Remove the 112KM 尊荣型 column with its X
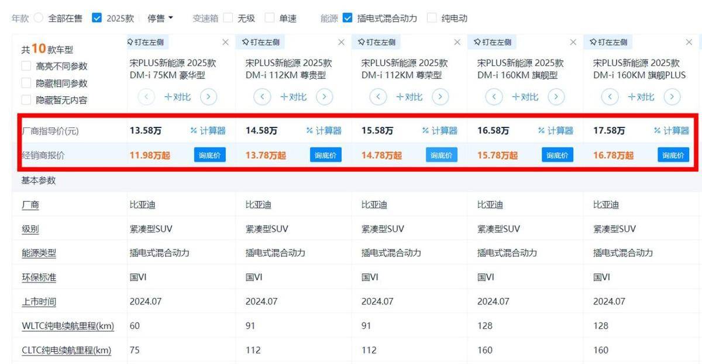The image size is (702, 364). tap(457, 42)
